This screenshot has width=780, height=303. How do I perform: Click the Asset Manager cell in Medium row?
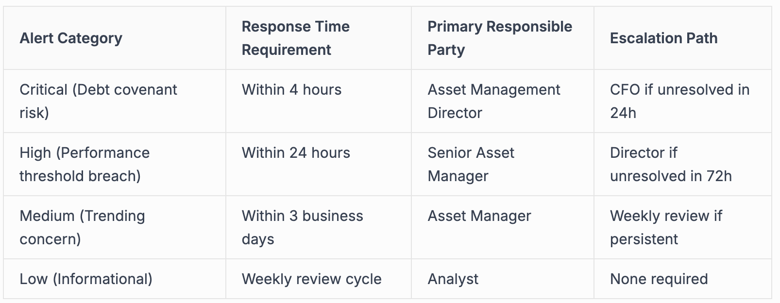pyautogui.click(x=479, y=216)
